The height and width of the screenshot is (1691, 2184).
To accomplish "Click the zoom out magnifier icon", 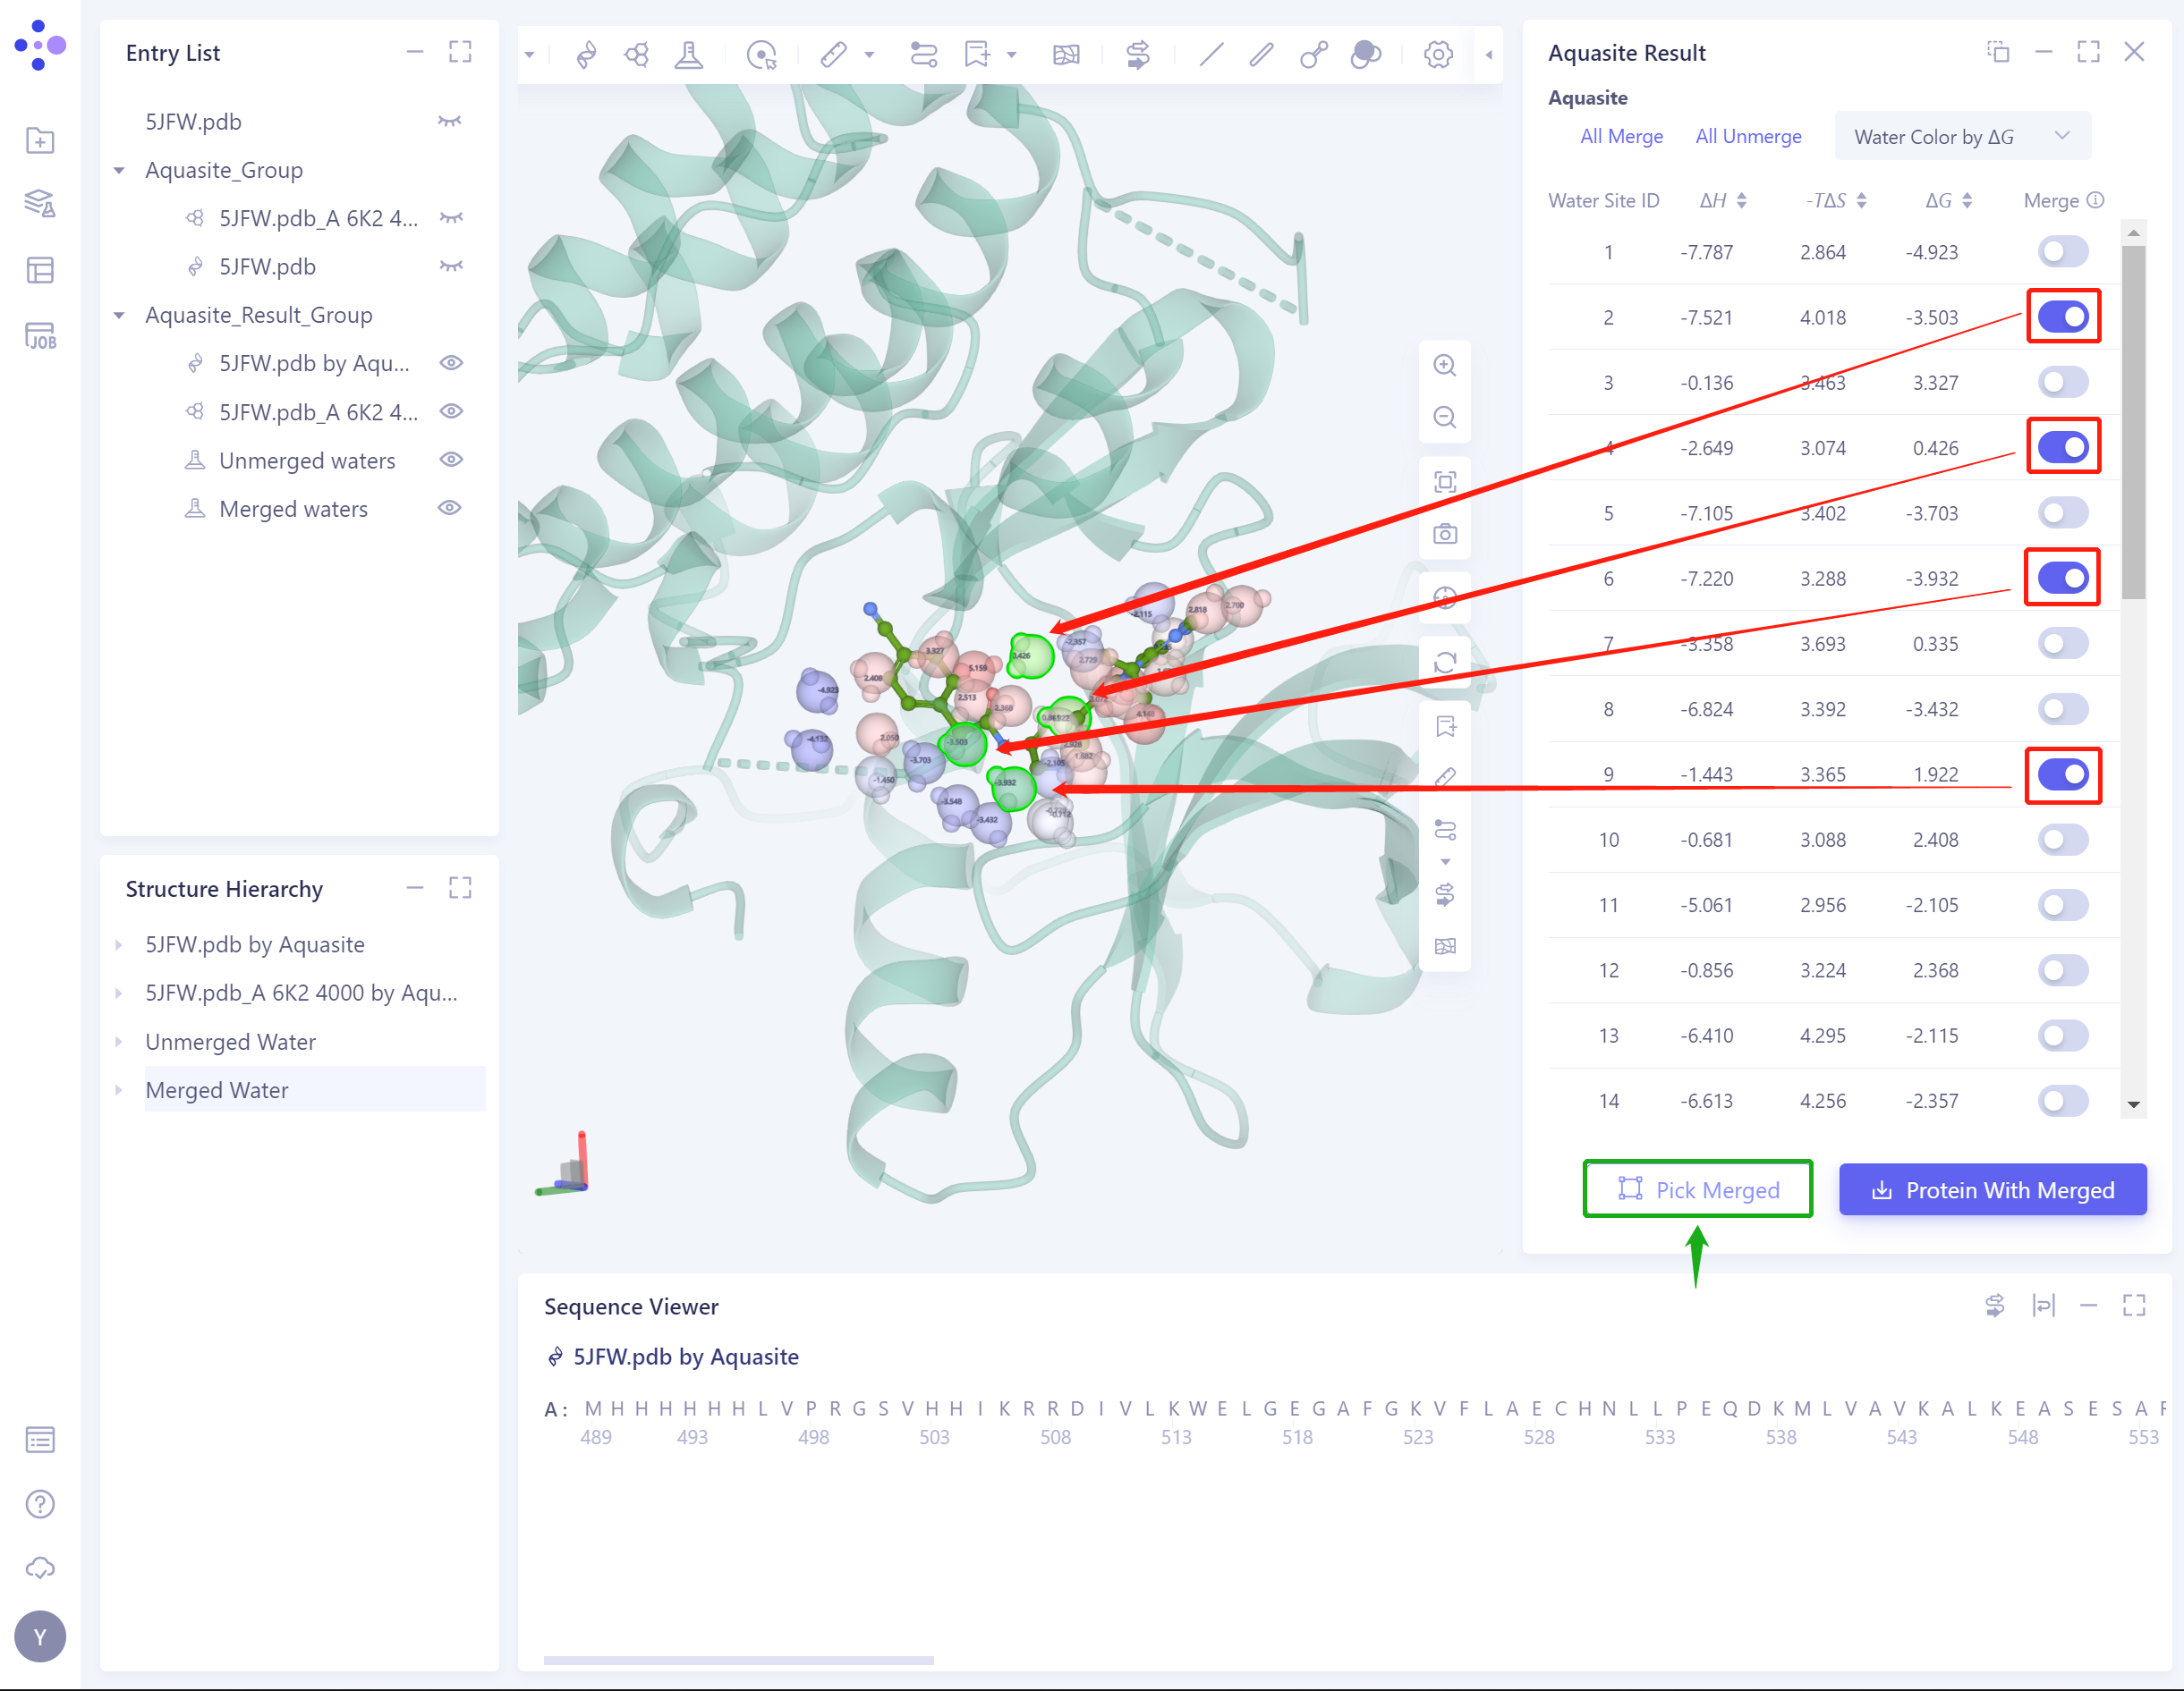I will tap(1444, 417).
